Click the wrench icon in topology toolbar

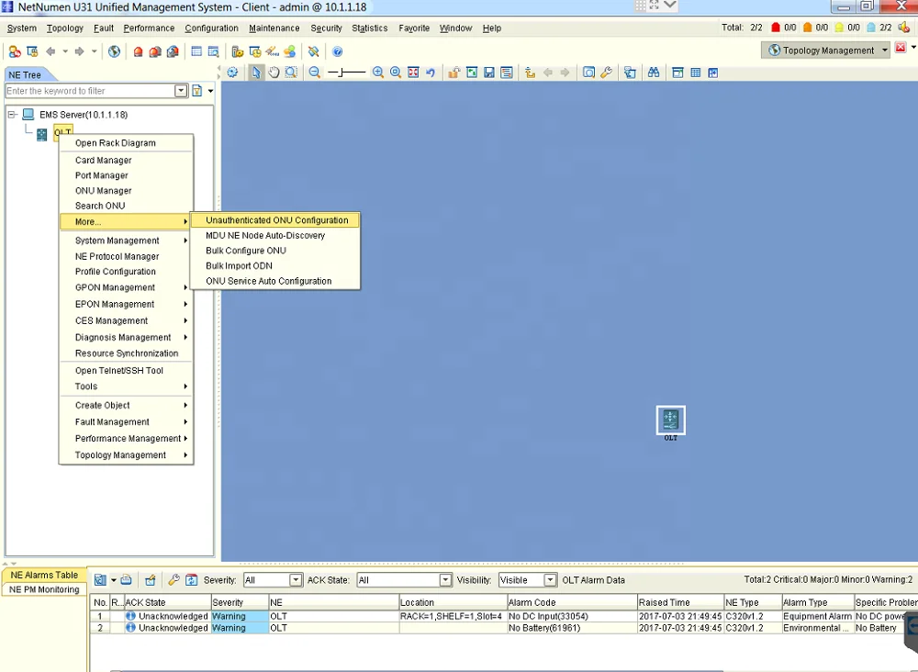coord(606,73)
